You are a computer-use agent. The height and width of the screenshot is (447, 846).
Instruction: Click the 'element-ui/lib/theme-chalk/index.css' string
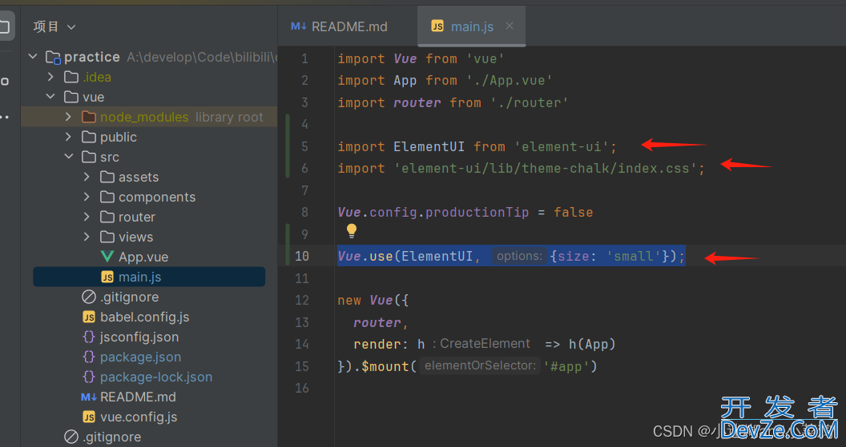[546, 169]
